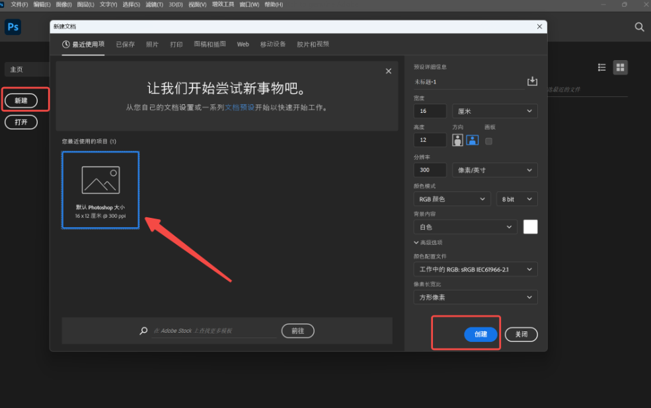Open the 窗口(W) menu
The image size is (651, 408).
249,5
